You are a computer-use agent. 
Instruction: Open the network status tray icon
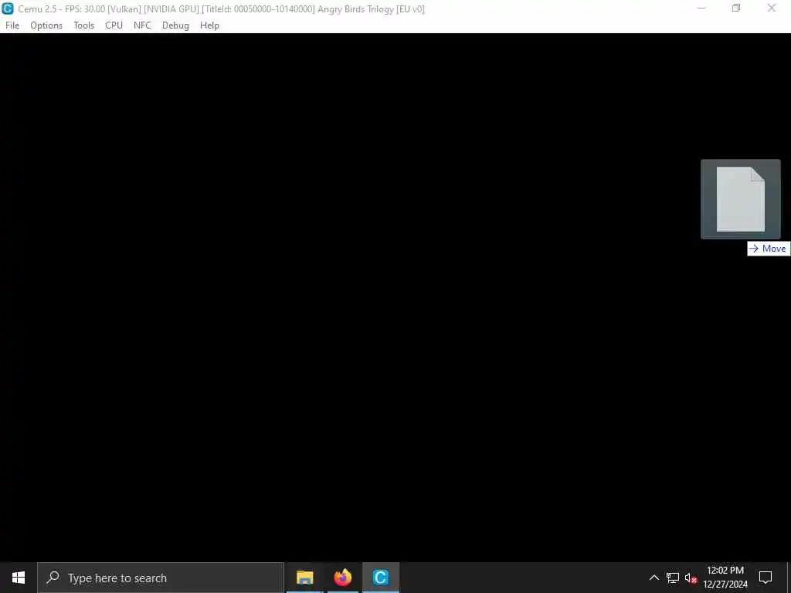[673, 578]
